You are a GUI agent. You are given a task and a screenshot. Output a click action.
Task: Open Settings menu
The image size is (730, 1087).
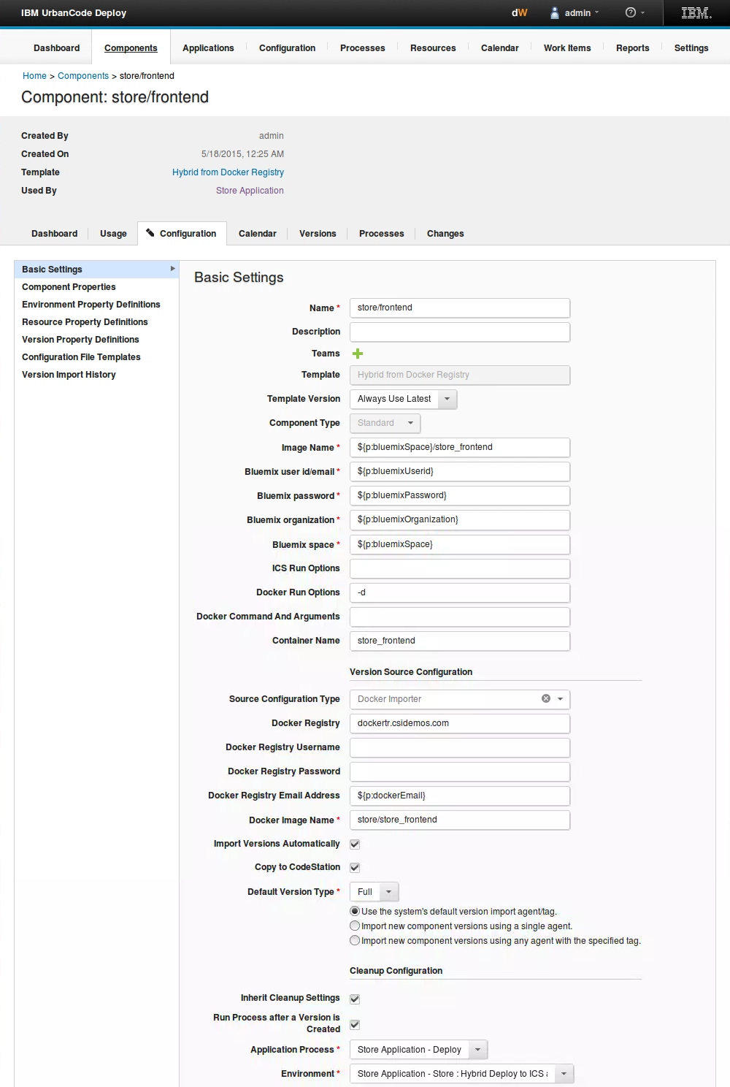[691, 48]
